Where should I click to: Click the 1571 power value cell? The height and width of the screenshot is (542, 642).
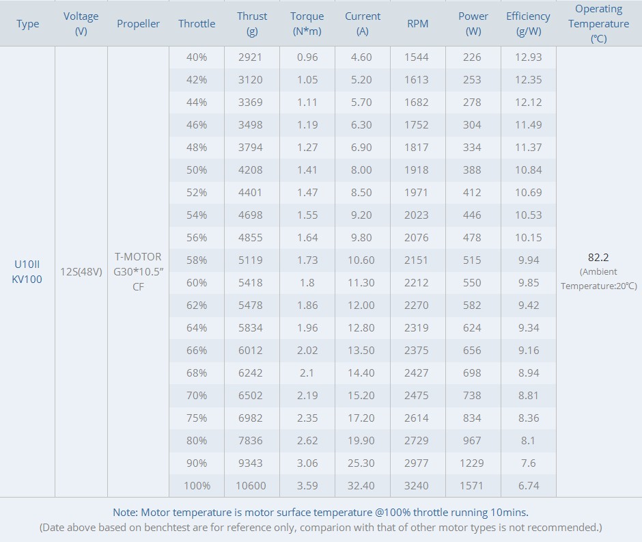(472, 486)
